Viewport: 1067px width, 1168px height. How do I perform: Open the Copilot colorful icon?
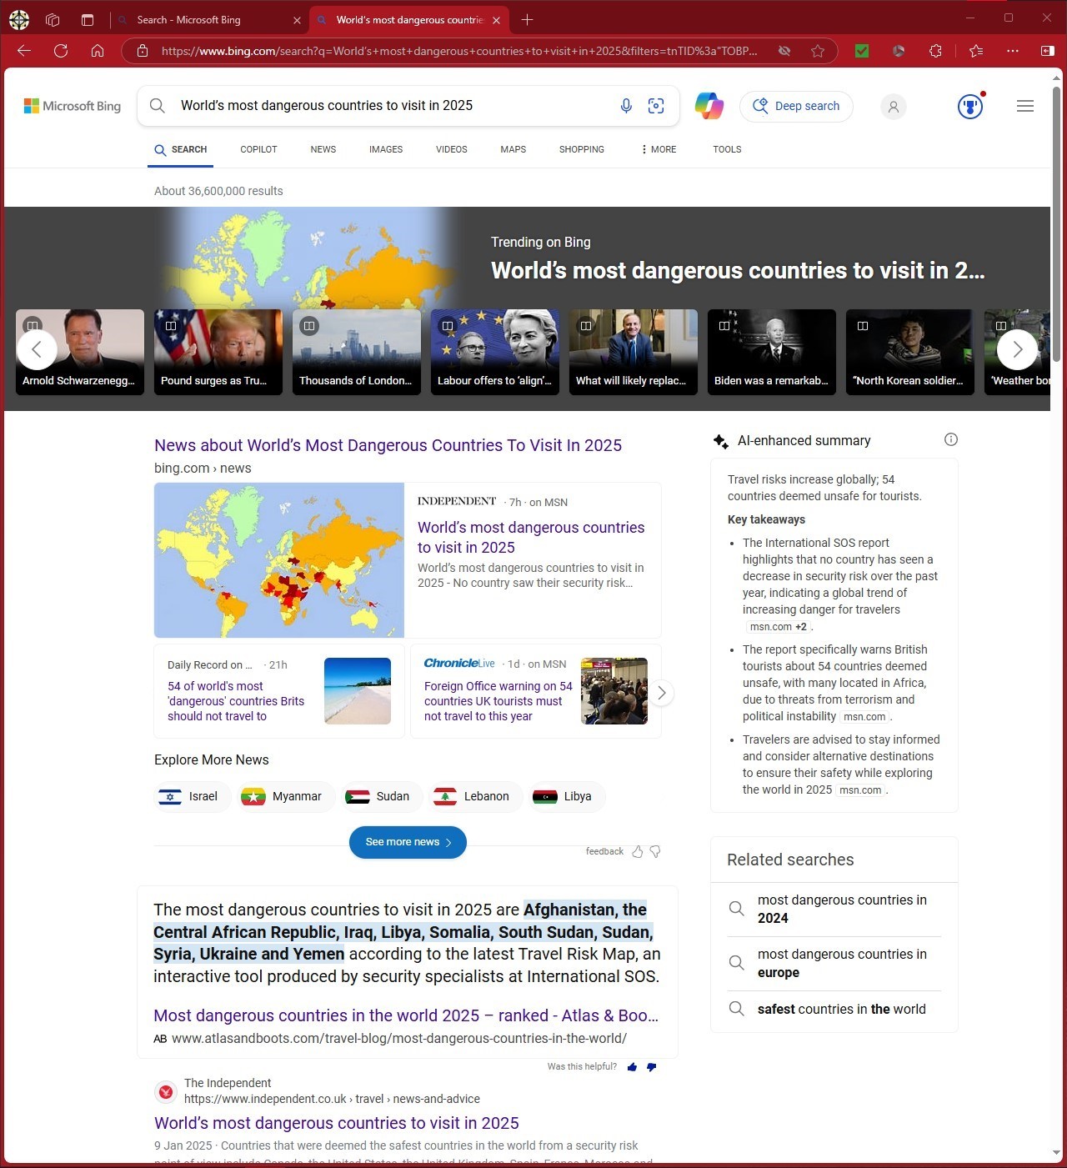709,106
